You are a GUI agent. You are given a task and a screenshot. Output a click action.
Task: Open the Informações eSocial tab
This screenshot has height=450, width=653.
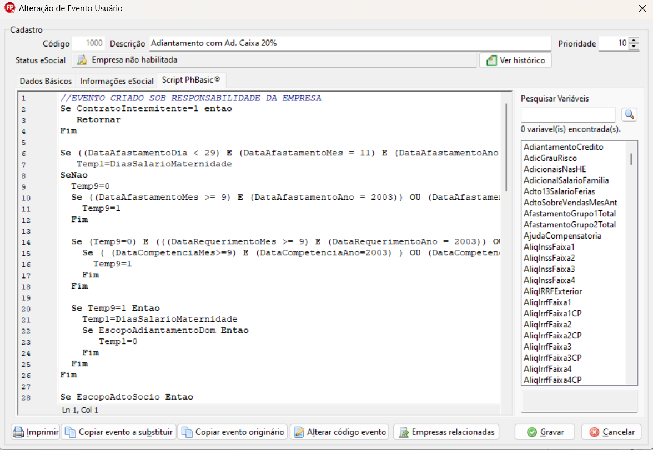click(x=117, y=81)
